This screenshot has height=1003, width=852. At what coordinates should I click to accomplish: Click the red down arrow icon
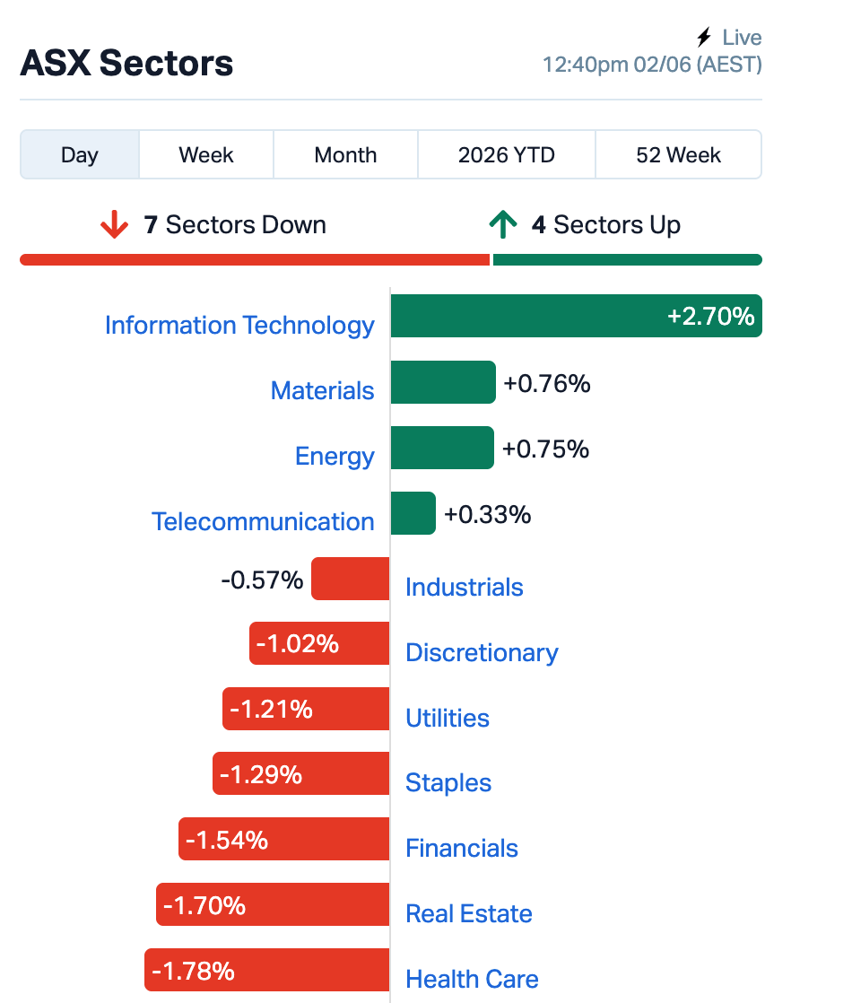[x=114, y=224]
